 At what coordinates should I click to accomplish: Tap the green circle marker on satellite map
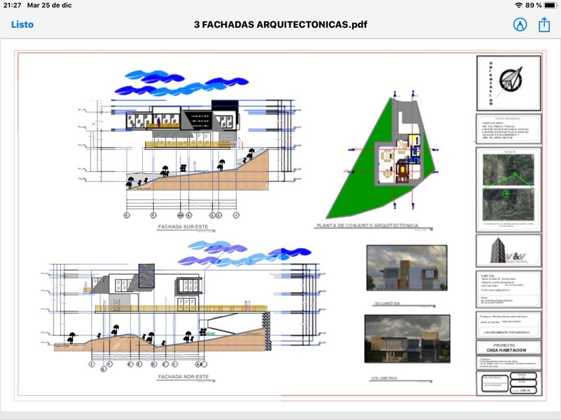pos(506,194)
